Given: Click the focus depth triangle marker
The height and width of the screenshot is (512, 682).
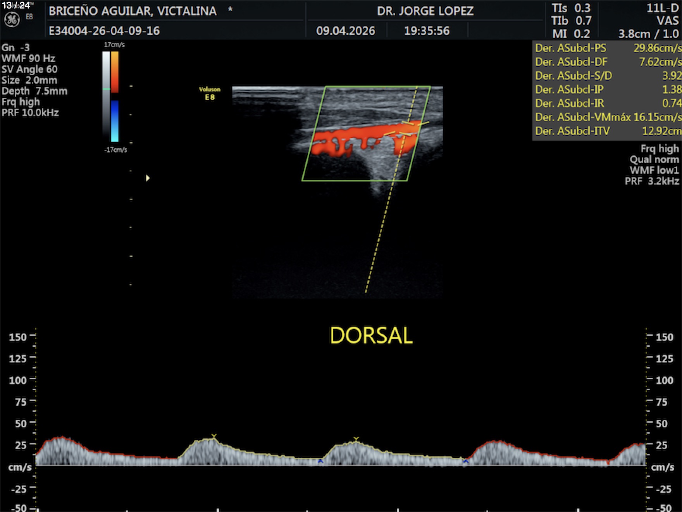Looking at the screenshot, I should coord(147,178).
